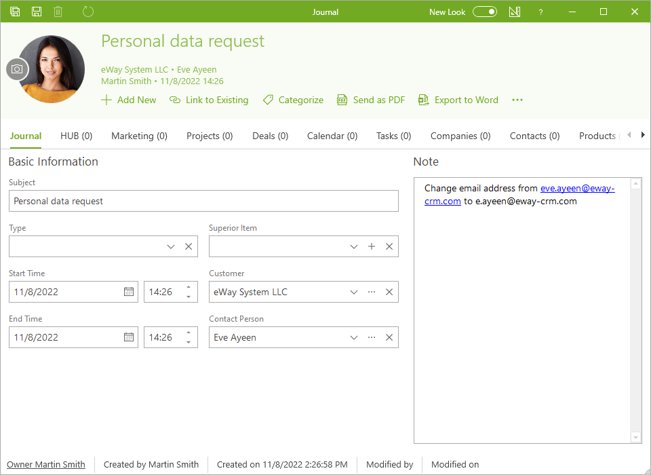Expand the Superior Item dropdown
The width and height of the screenshot is (651, 475).
pos(354,246)
